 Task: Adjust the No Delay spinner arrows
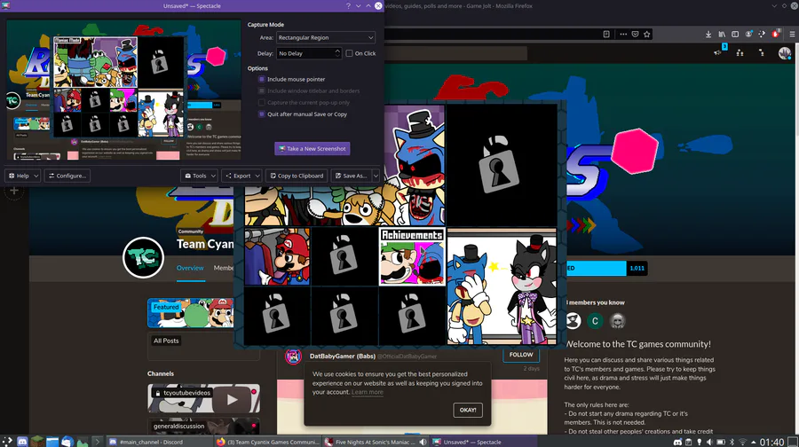click(337, 53)
